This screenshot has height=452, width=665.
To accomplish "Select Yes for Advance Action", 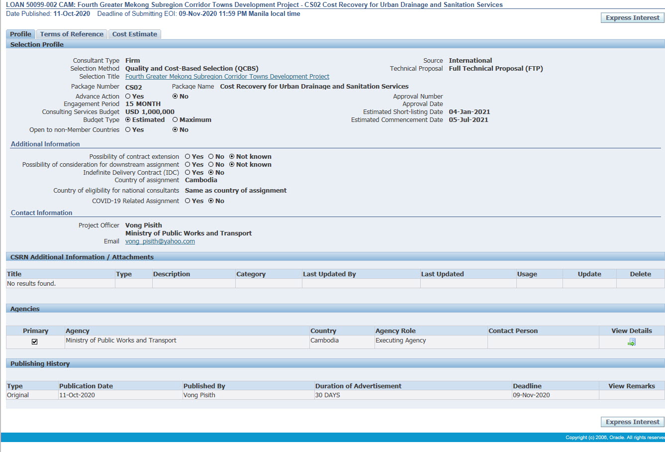I will coord(128,97).
